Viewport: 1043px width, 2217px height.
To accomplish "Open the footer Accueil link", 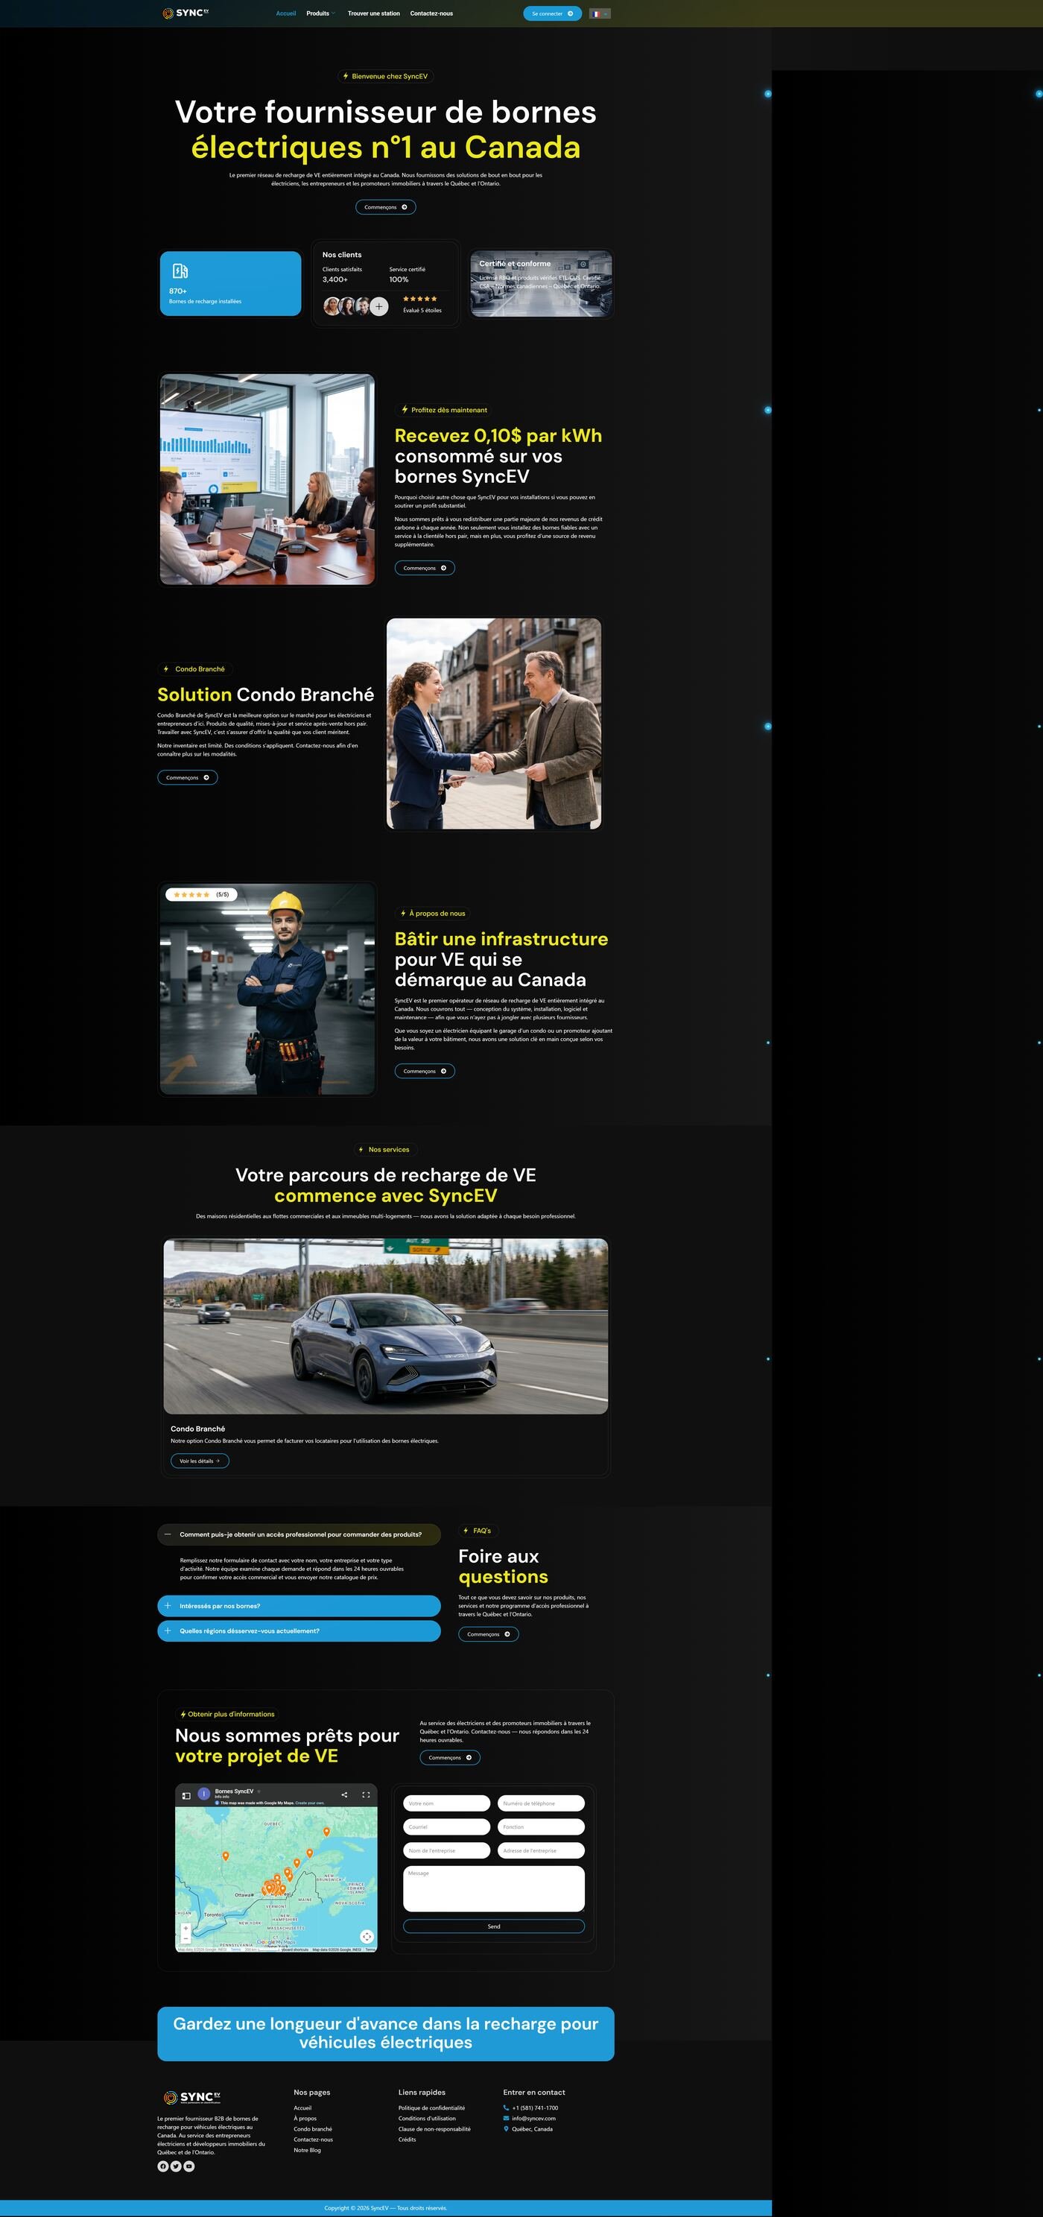I will [x=303, y=2107].
